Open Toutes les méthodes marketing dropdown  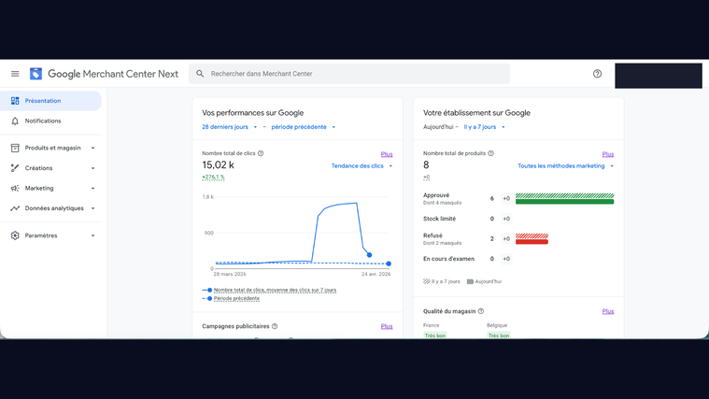coord(565,166)
